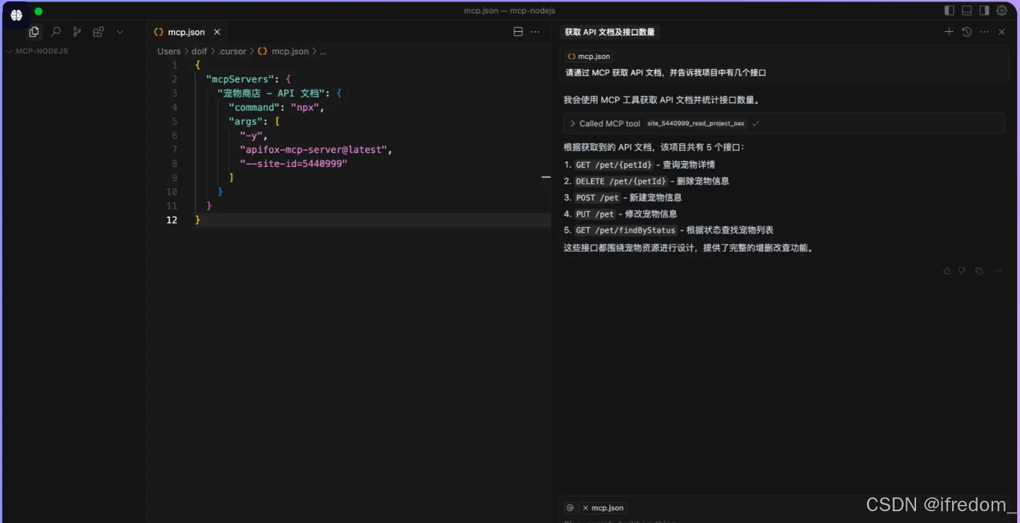
Task: Select the Source Control icon
Action: click(x=77, y=31)
